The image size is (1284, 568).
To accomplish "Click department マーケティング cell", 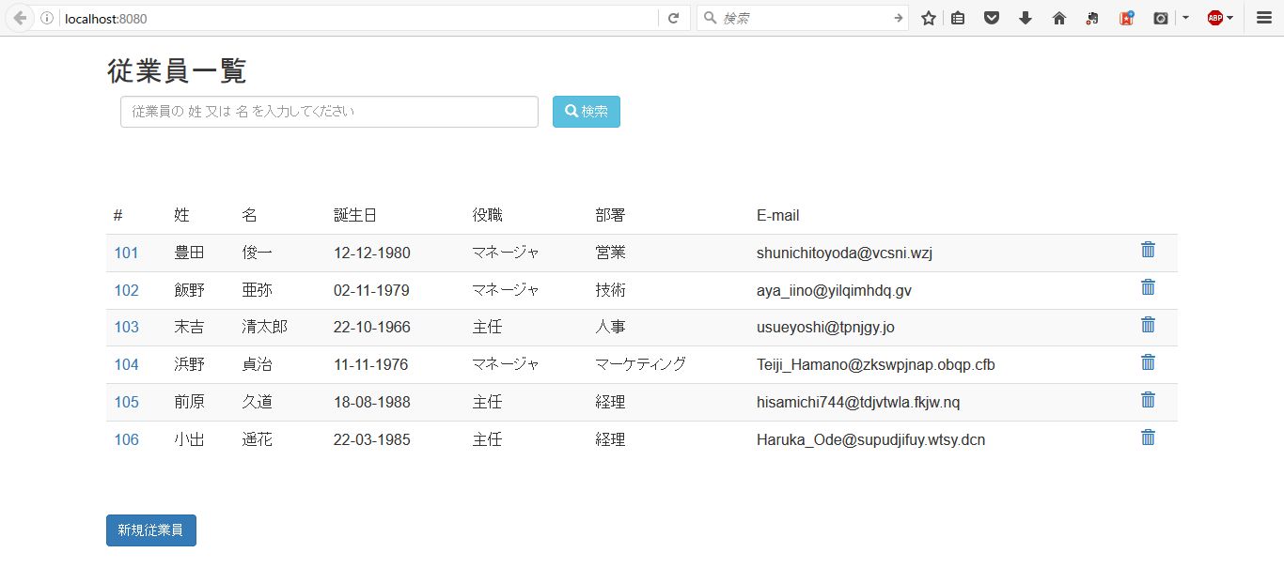I will (641, 364).
